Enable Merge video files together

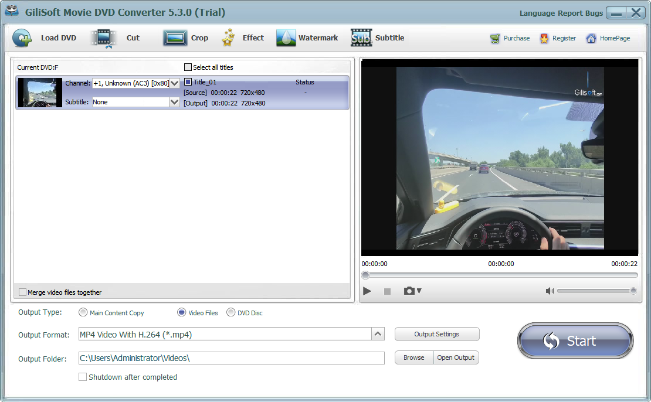point(22,292)
